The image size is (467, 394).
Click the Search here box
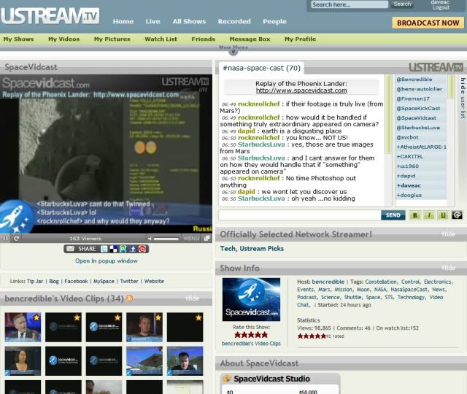350,4
